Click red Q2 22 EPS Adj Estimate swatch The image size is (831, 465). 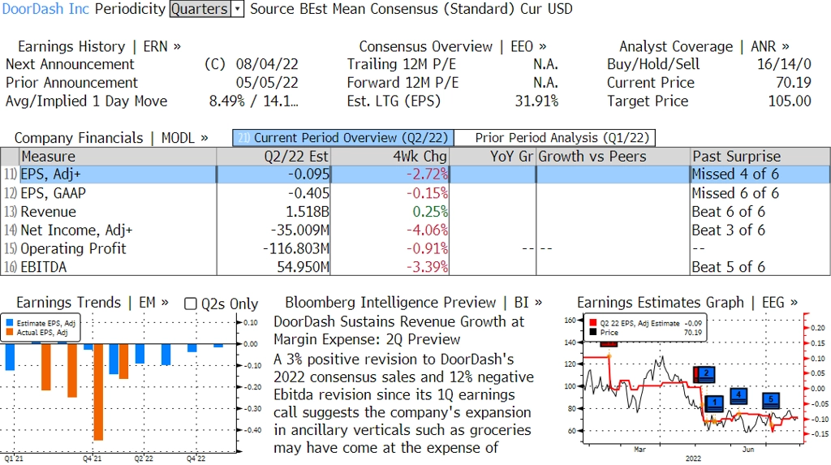click(592, 323)
